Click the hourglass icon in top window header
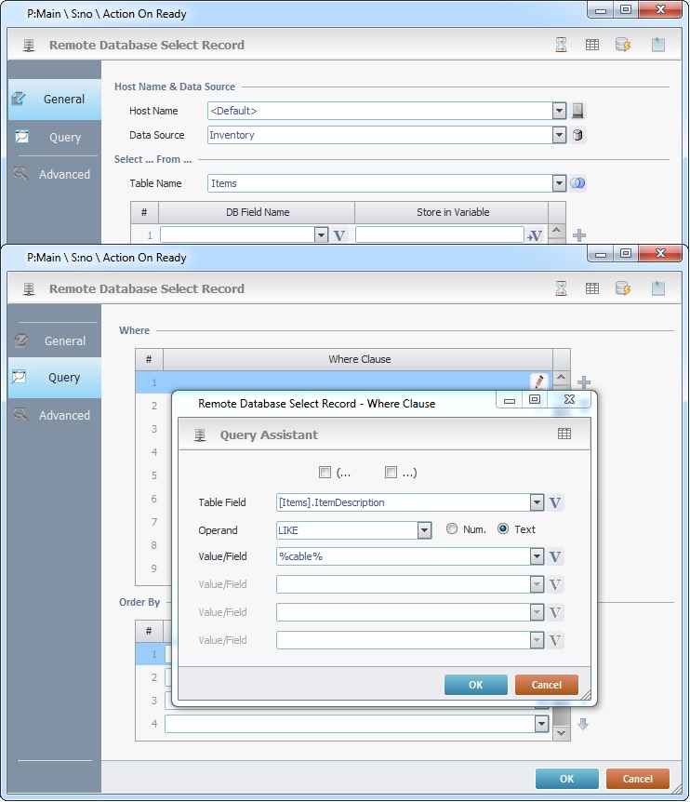Viewport: 690px width, 802px height. (x=562, y=45)
